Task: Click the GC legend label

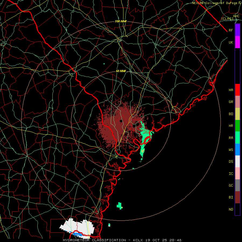Action: click(231, 186)
